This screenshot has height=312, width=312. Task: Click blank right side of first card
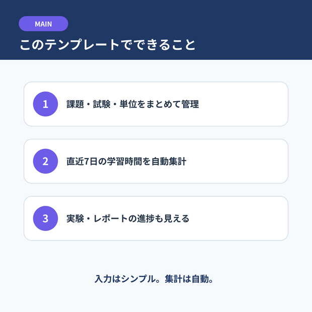[243, 104]
